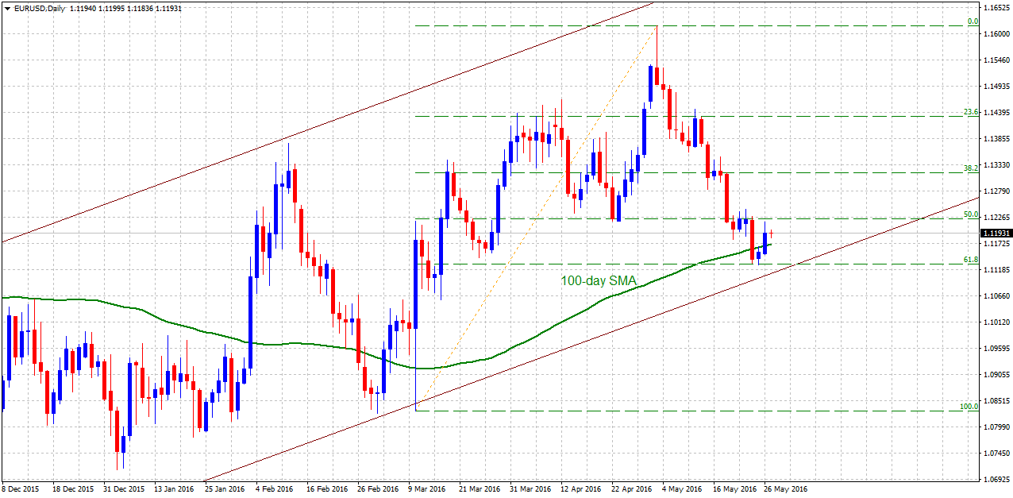Click the 1.10120 price axis label
The height and width of the screenshot is (498, 1013).
[996, 322]
